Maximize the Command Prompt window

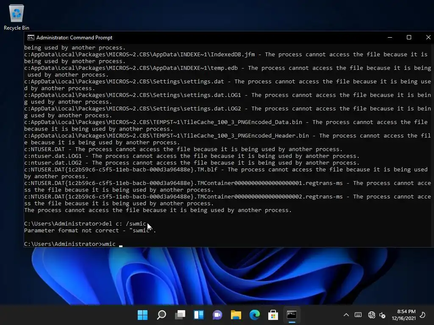409,37
